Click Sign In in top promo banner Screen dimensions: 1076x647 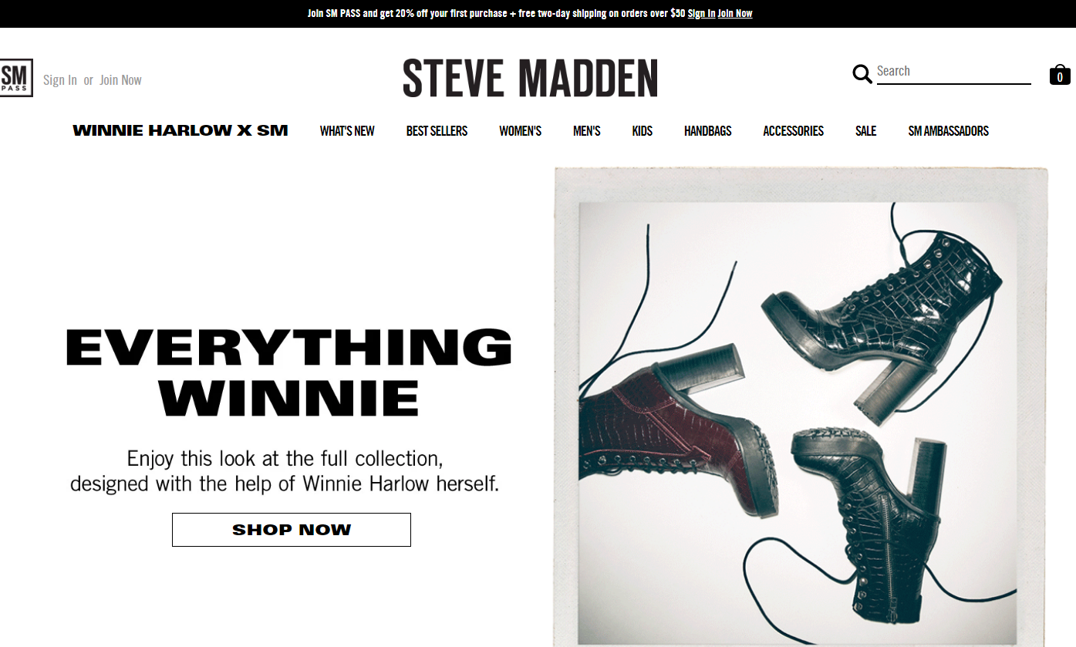tap(701, 13)
